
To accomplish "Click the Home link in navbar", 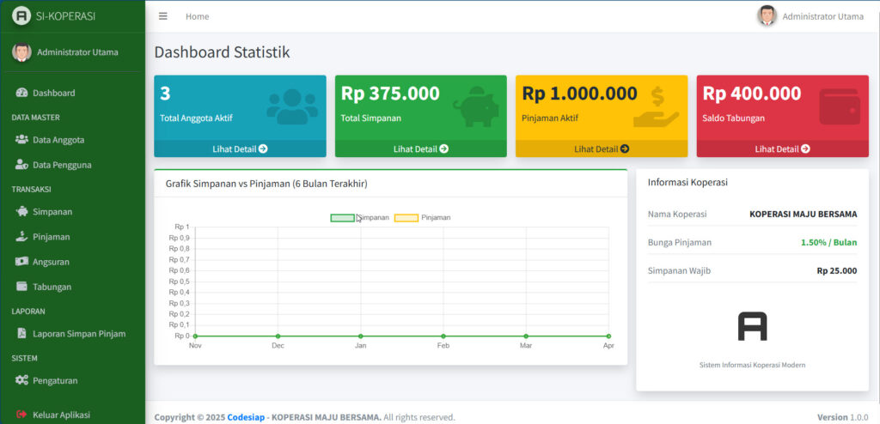I will click(x=197, y=16).
